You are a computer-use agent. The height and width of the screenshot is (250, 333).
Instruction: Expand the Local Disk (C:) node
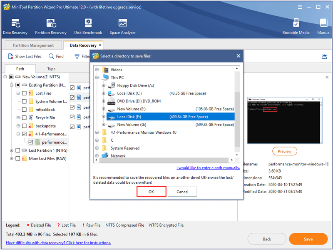coord(103,93)
